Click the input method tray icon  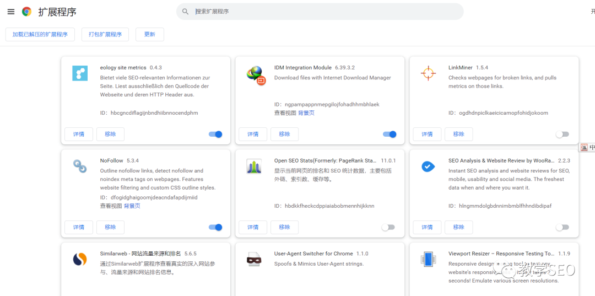(585, 147)
